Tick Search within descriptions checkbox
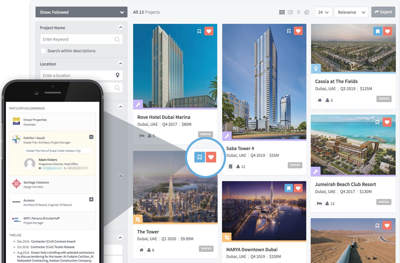Image resolution: width=400 pixels, height=263 pixels. tap(43, 51)
